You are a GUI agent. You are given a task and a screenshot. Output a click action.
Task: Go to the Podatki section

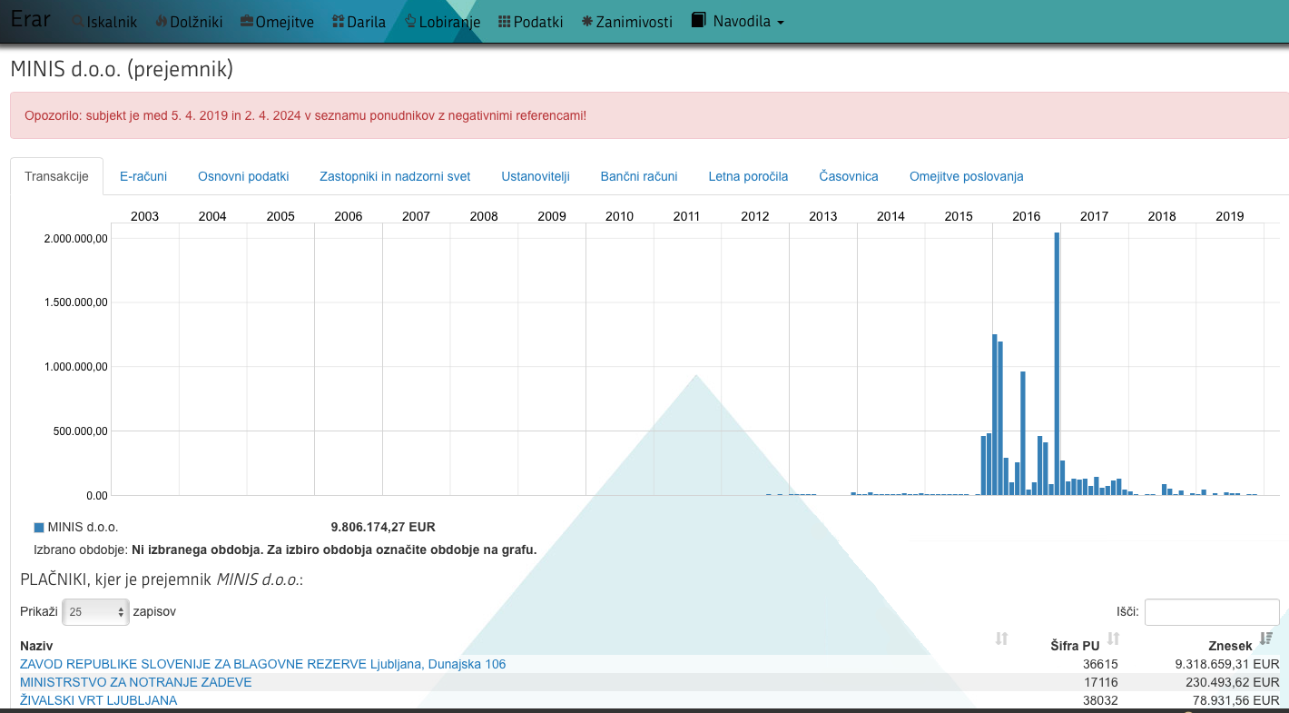pyautogui.click(x=531, y=22)
